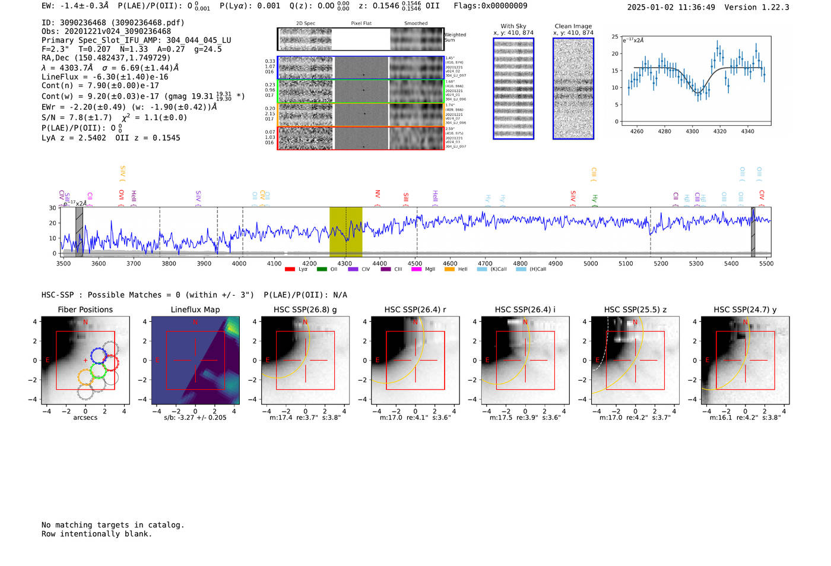Click the green fiber circle in Fiber Positions
Screen dimensions: 831x566
pos(99,372)
